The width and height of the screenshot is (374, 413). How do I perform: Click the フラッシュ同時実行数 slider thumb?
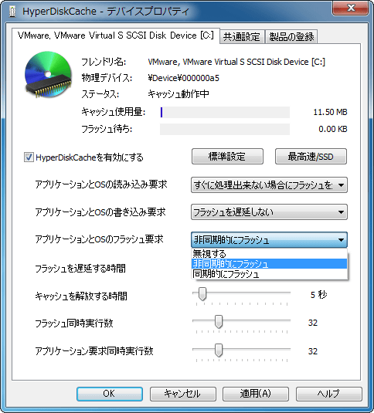coord(219,322)
